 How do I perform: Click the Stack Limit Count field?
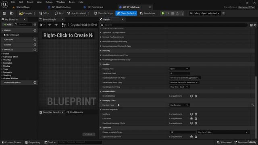click(179, 73)
